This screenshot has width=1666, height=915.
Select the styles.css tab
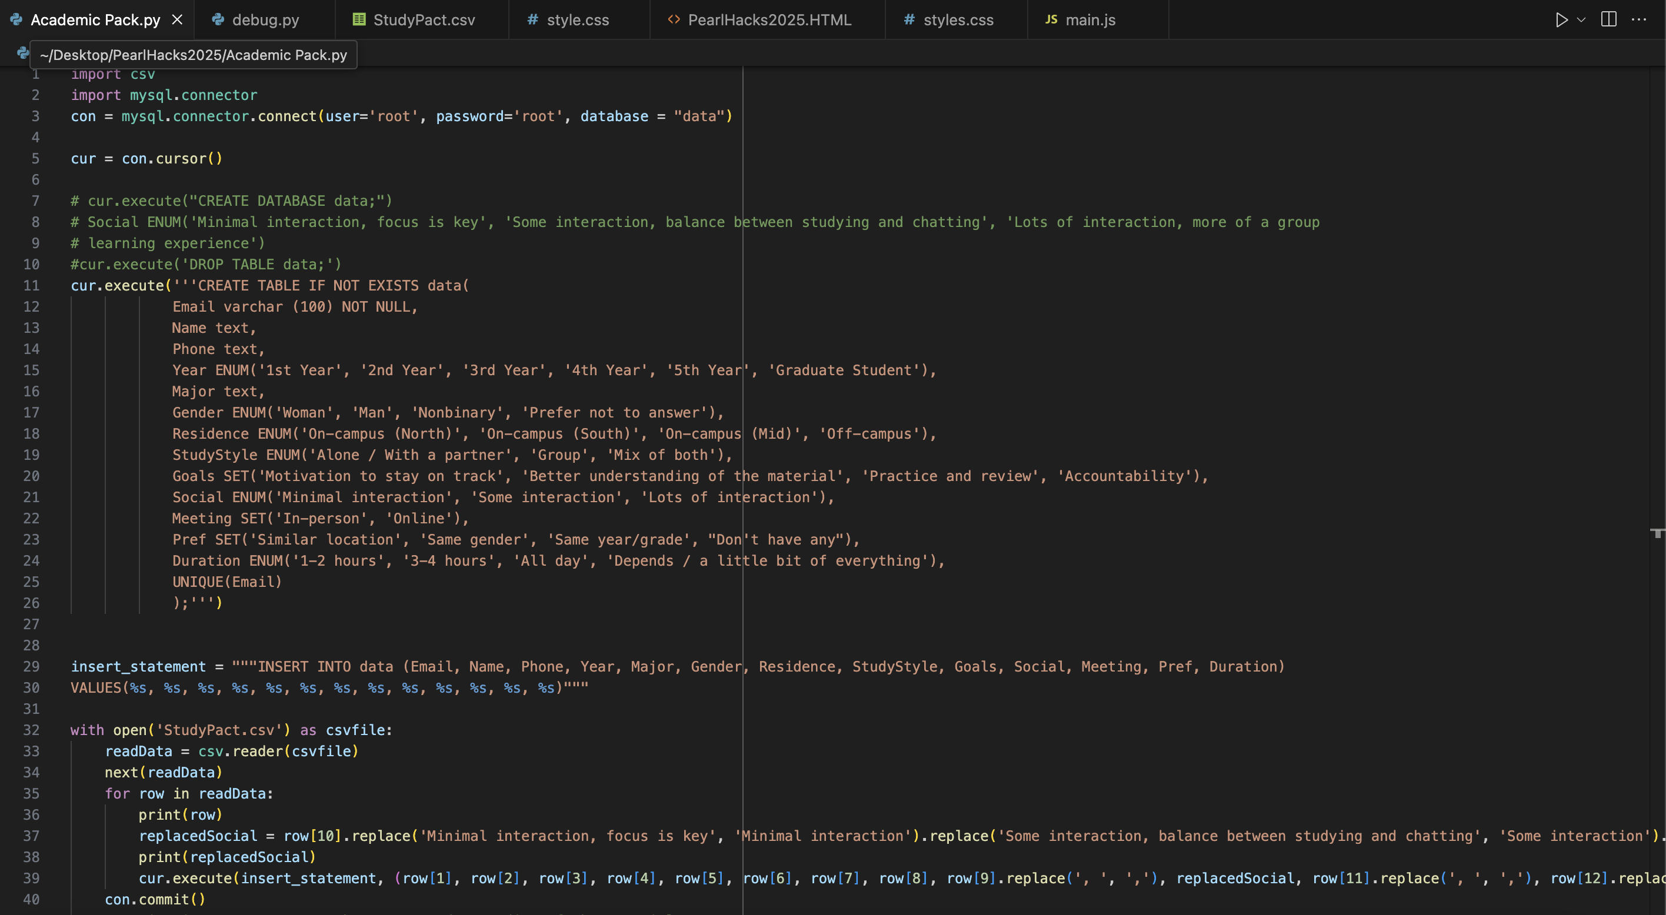pyautogui.click(x=958, y=20)
